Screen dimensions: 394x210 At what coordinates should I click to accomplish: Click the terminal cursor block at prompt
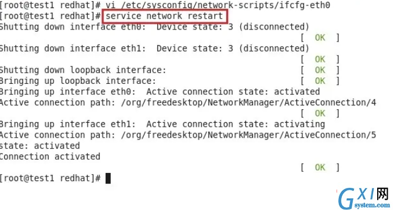(x=108, y=178)
